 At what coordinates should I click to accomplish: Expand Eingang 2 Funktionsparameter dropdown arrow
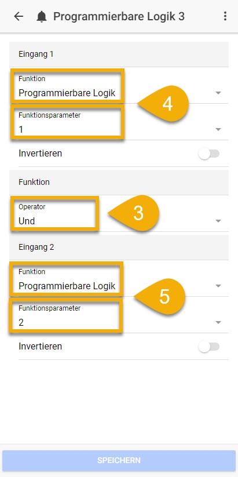point(218,322)
